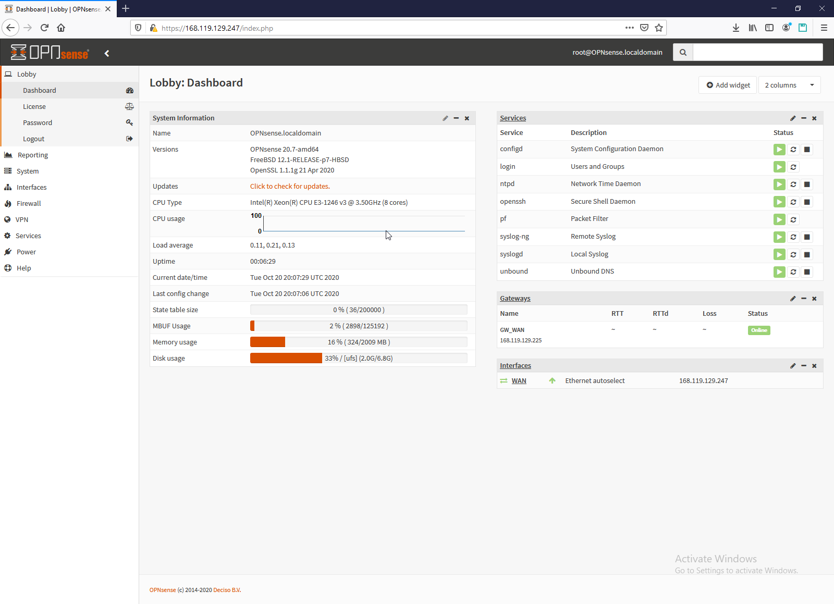Click the browser address bar URL

pyautogui.click(x=217, y=28)
